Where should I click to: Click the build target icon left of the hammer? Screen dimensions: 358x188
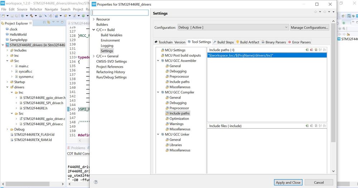(22, 16)
